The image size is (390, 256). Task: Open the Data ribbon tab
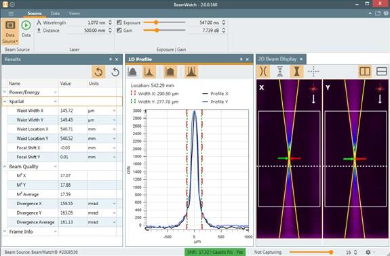[55, 13]
